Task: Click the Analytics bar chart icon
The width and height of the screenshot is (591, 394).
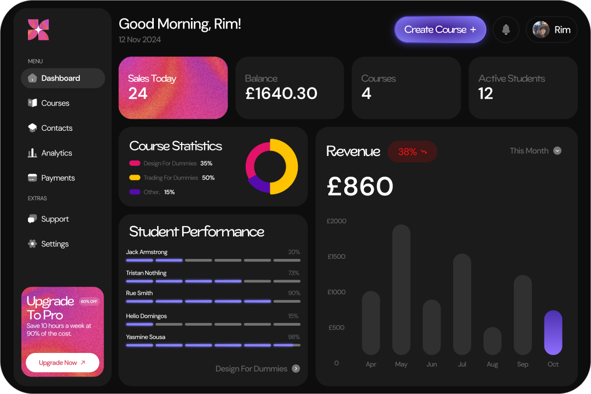Action: click(x=32, y=153)
